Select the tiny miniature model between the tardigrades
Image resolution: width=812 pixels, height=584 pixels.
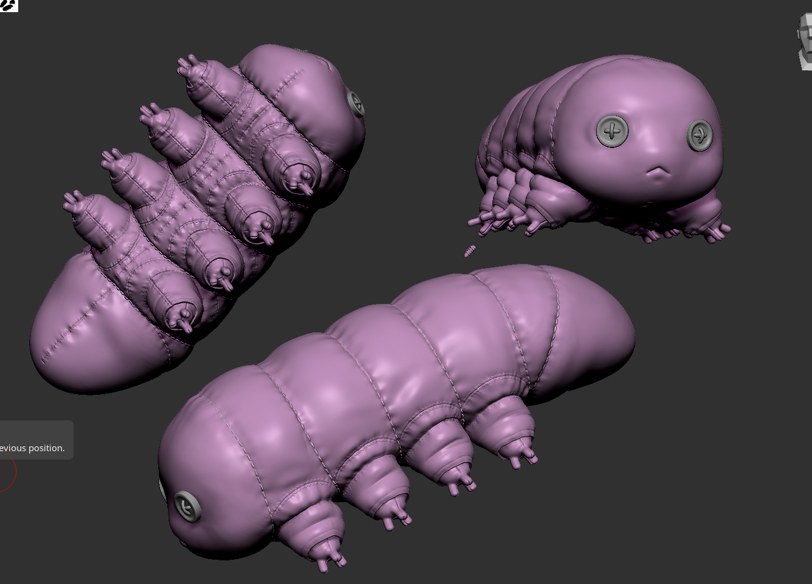coord(469,250)
